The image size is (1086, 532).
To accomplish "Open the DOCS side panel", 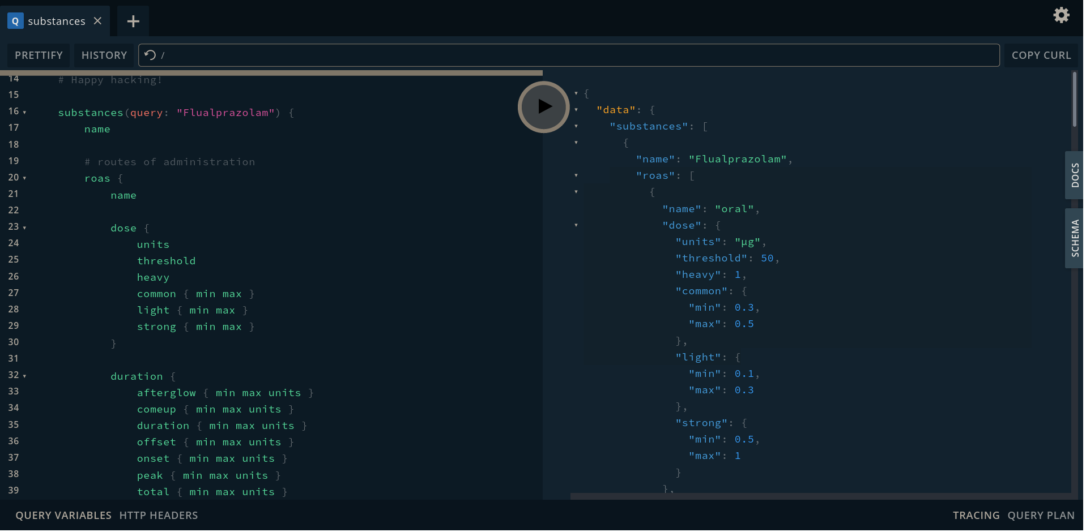I will [1074, 175].
